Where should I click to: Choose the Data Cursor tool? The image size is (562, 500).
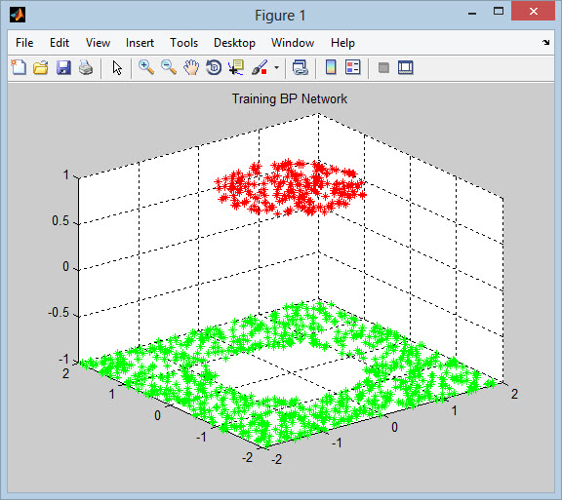point(236,67)
